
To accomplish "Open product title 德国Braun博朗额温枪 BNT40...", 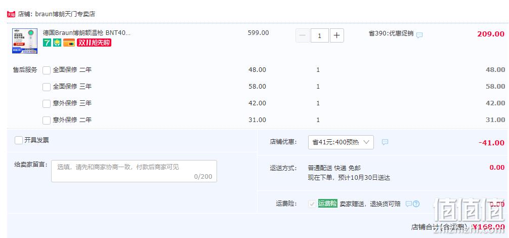I will click(x=87, y=33).
